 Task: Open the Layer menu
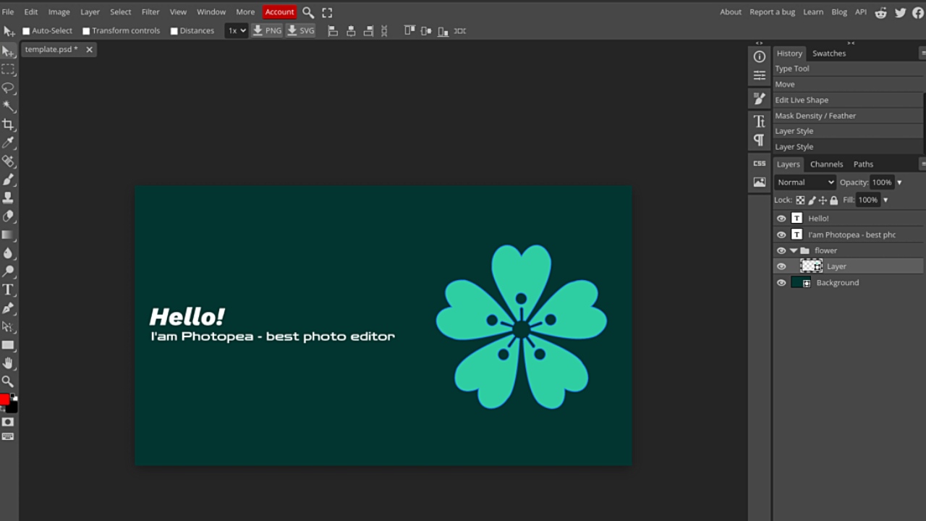coord(90,12)
